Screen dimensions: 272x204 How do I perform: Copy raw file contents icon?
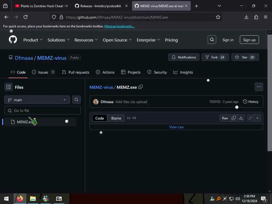[234, 118]
